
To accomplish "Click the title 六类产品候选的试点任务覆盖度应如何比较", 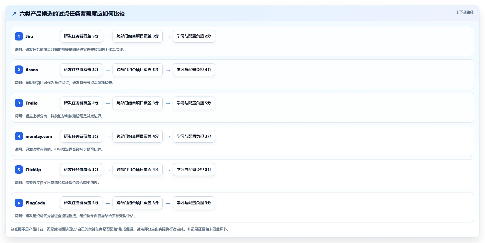I will [72, 14].
